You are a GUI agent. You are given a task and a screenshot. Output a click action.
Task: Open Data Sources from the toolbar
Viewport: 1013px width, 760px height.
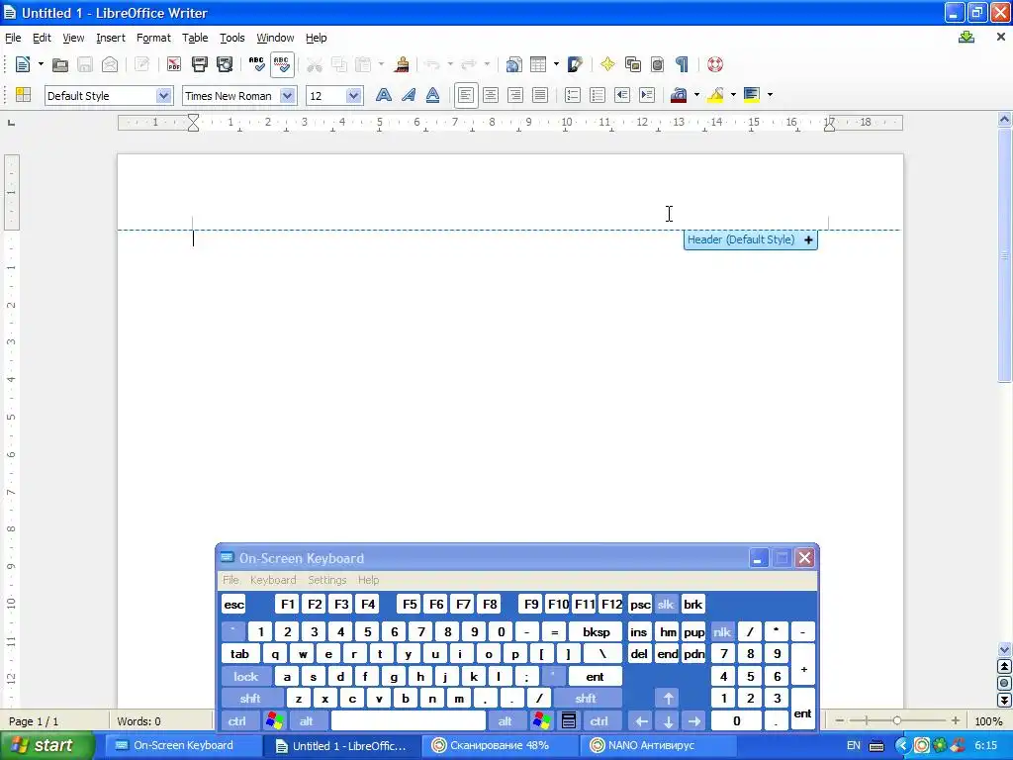click(657, 64)
